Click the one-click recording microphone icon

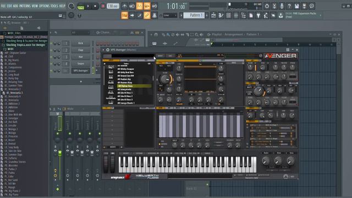click(282, 6)
